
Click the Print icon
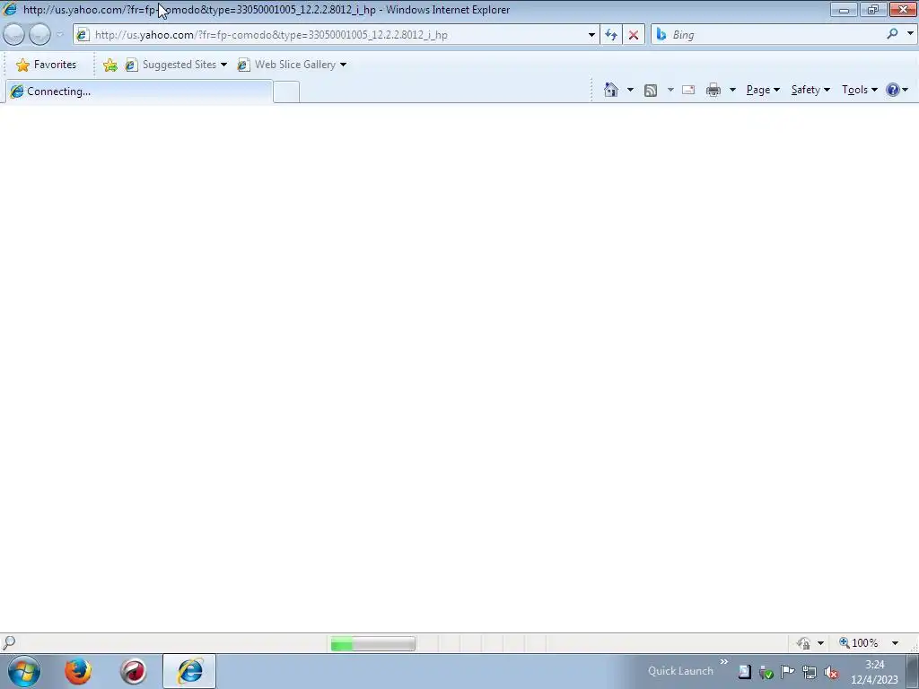pos(713,90)
